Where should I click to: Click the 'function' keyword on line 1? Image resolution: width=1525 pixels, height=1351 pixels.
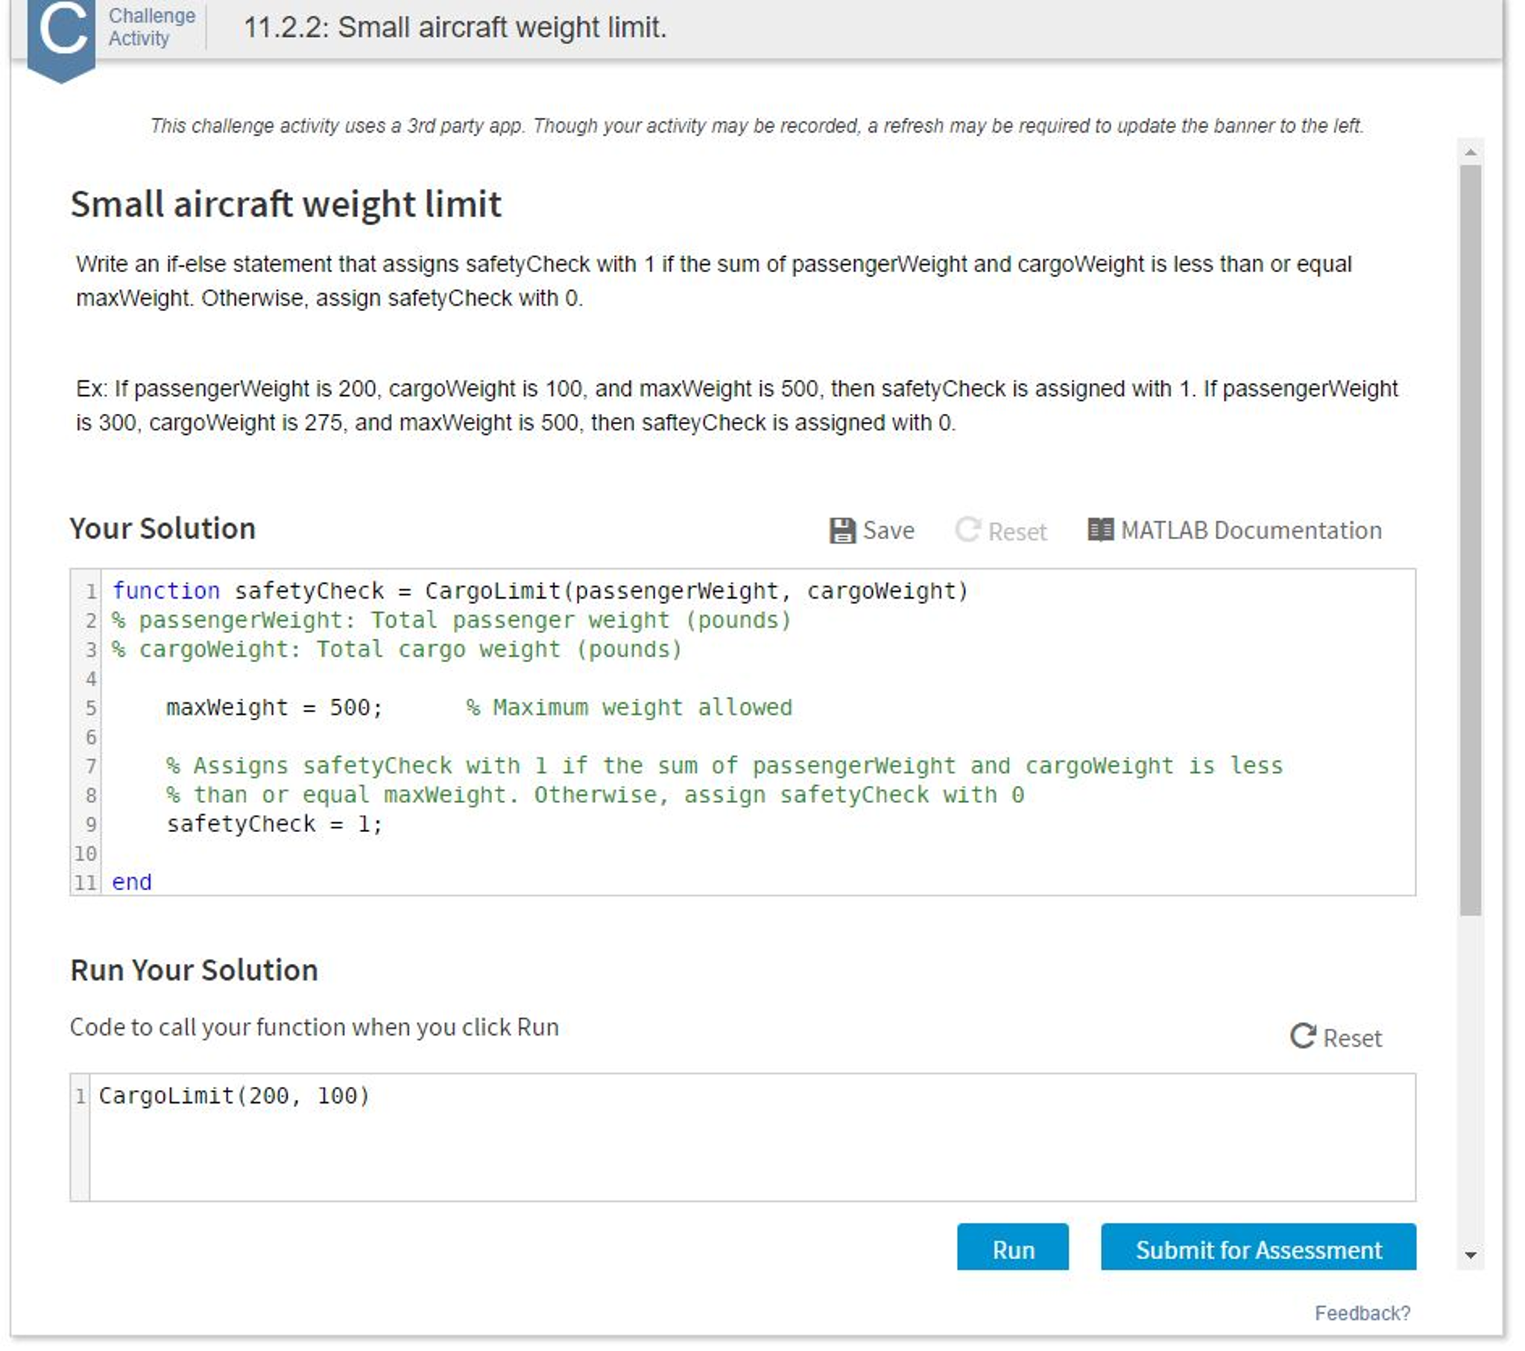pos(165,591)
